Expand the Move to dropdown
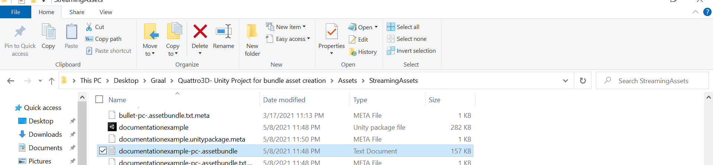The image size is (713, 165). click(150, 50)
